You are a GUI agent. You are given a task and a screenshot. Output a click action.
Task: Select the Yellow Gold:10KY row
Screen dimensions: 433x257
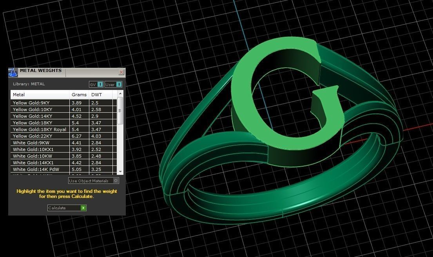[x=64, y=109]
